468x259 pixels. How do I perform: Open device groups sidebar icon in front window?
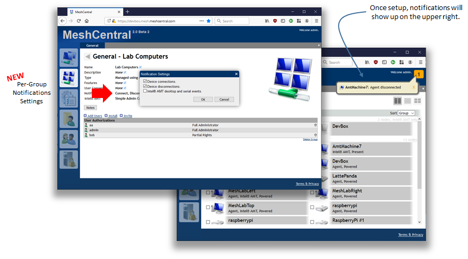click(68, 78)
